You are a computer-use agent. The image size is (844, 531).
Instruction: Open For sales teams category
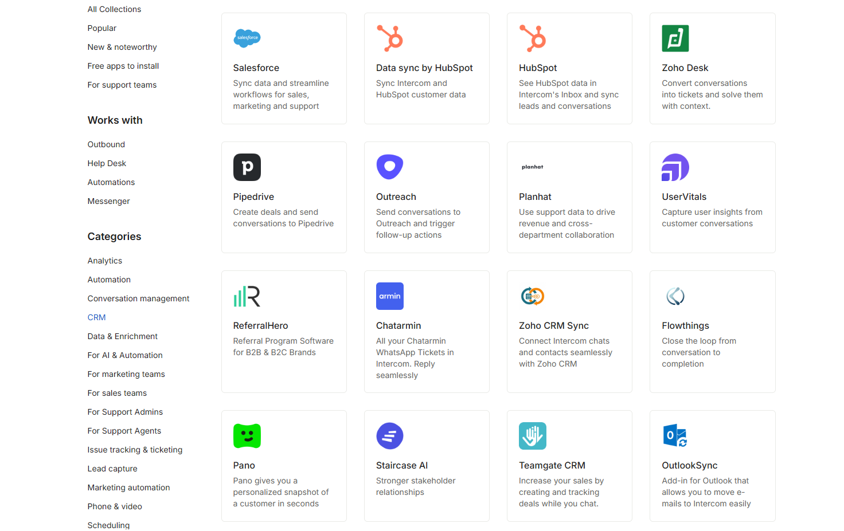tap(117, 393)
